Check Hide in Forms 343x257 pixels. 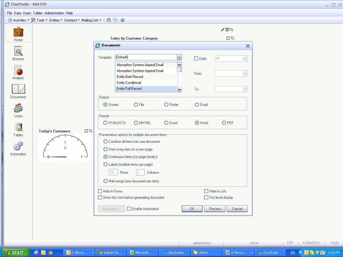coord(100,191)
